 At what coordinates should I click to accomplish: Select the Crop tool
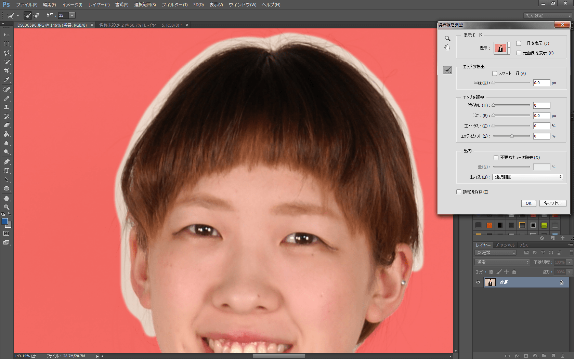tap(6, 71)
